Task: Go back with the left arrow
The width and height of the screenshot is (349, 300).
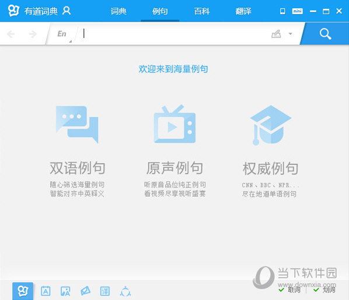Action: pos(11,34)
